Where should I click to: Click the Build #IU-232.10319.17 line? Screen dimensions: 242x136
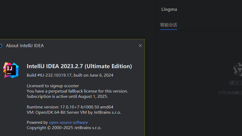point(70,75)
